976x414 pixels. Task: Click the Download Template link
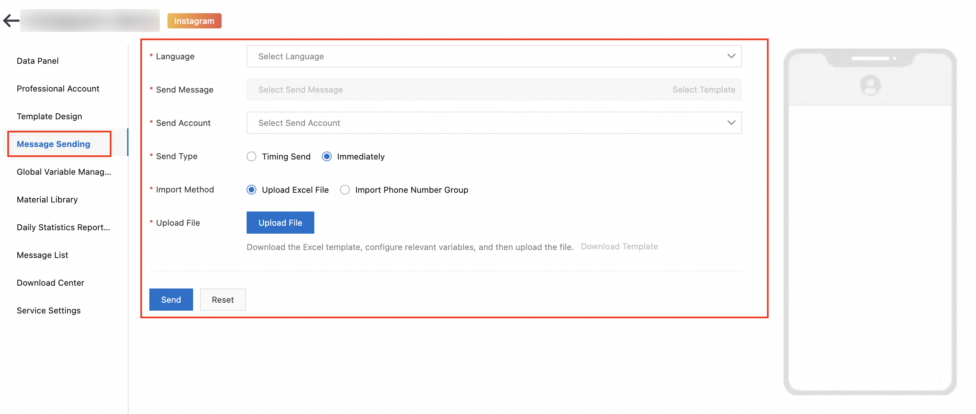[x=619, y=247]
